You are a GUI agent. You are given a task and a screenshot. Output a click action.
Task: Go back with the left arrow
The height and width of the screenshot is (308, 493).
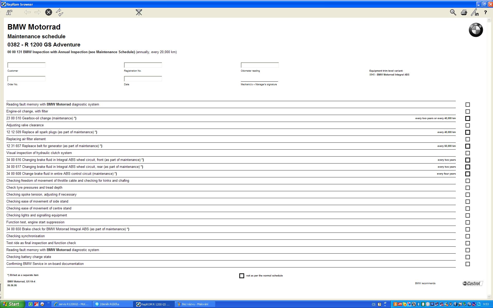point(27,12)
